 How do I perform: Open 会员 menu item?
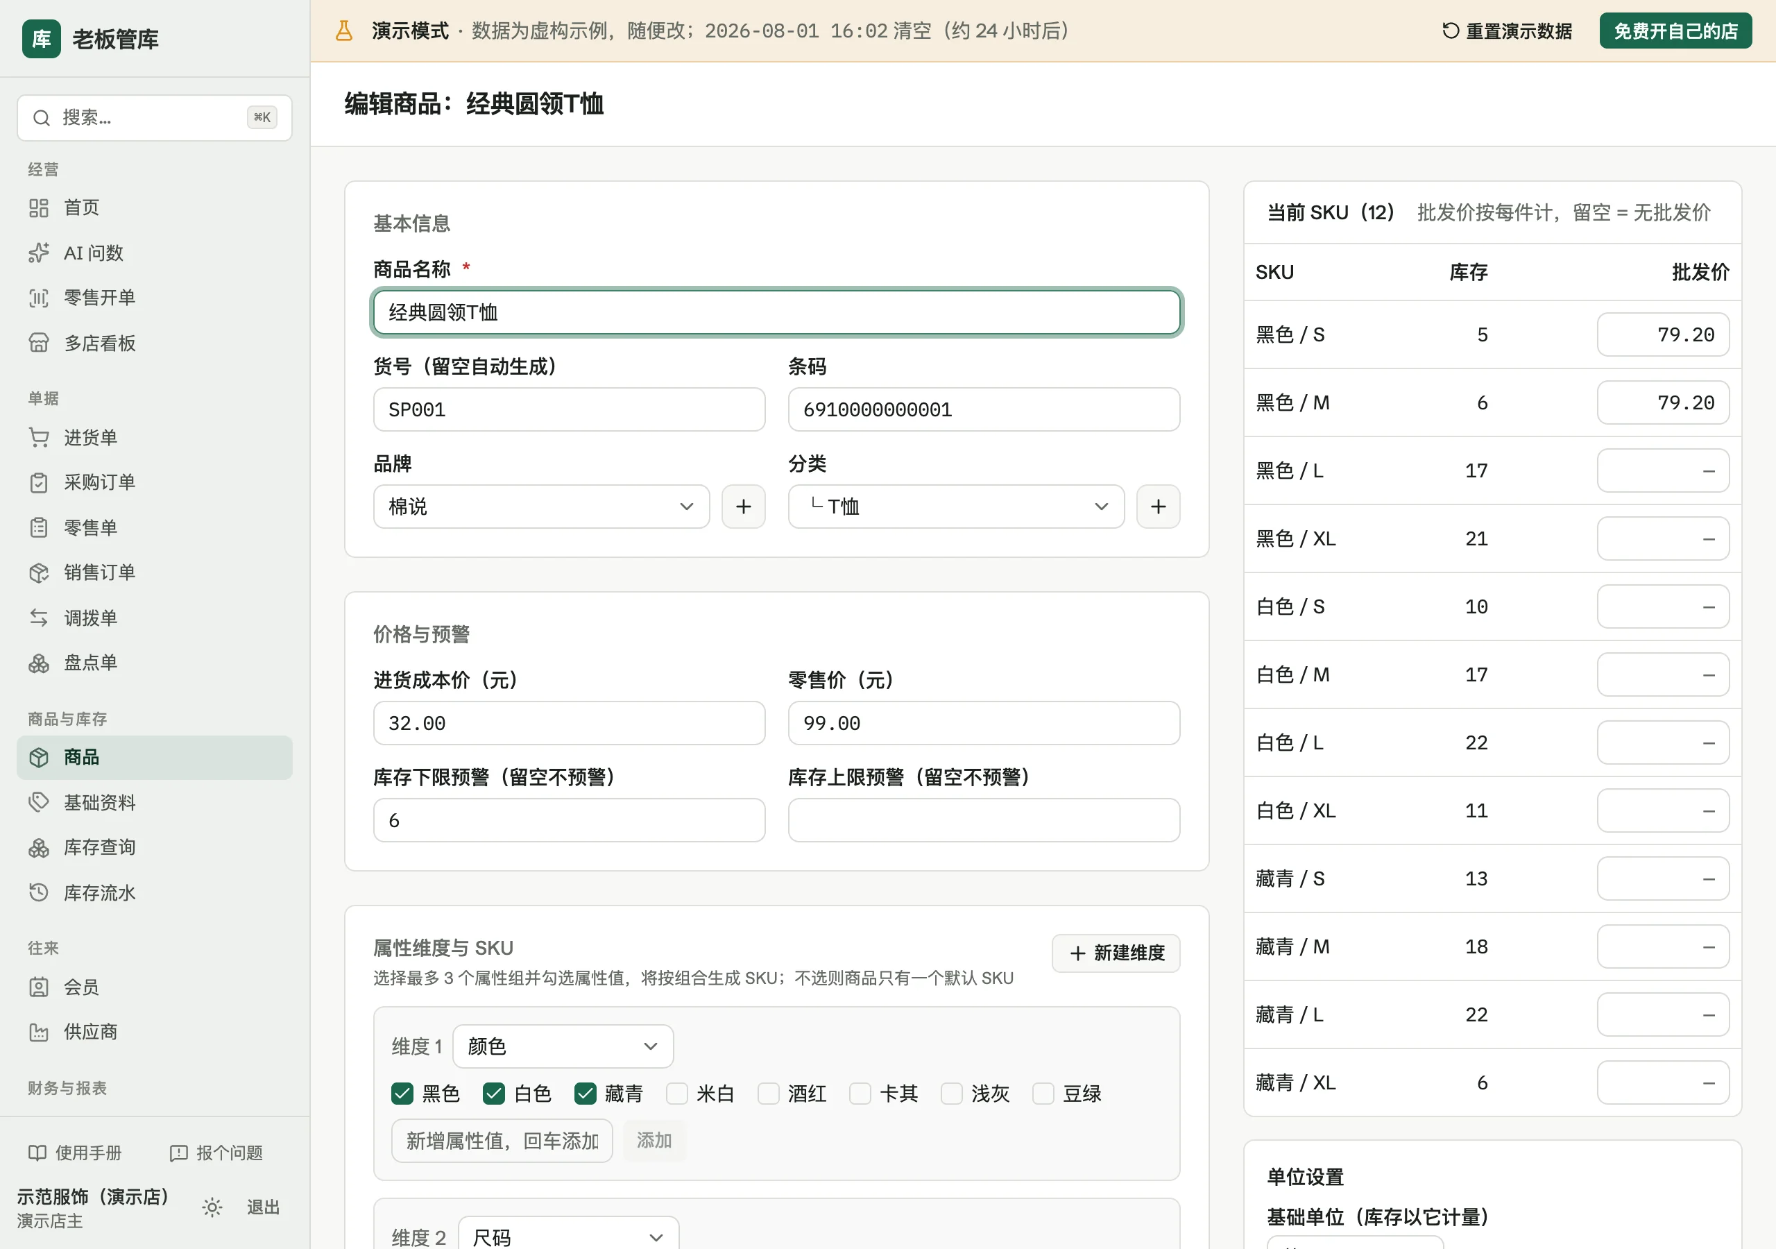[155, 987]
